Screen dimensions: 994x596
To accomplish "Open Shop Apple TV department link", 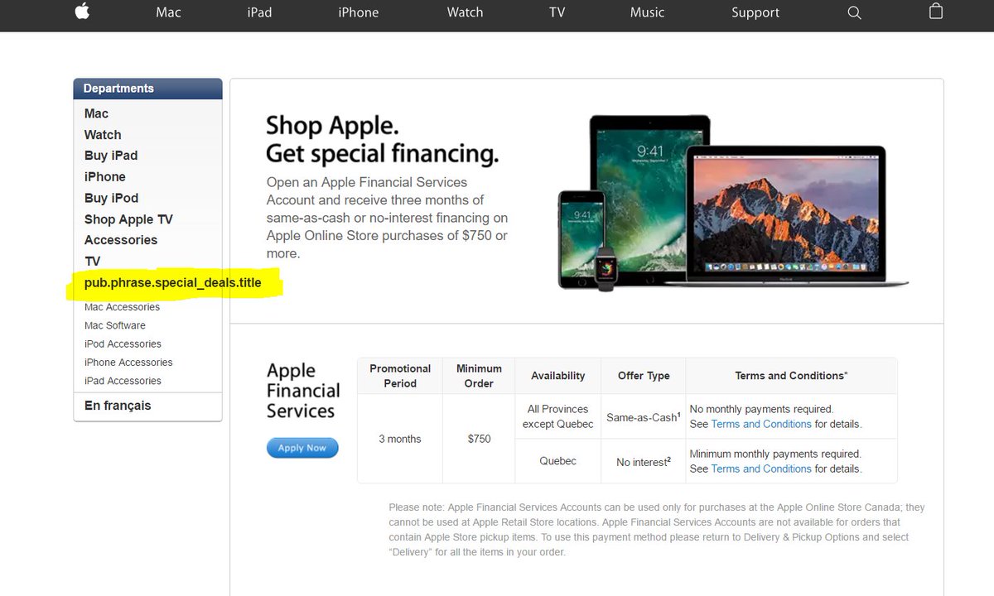I will (x=128, y=219).
